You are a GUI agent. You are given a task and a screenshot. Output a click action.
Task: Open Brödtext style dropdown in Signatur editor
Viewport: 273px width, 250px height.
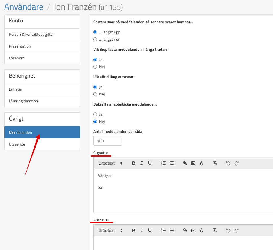(x=110, y=163)
